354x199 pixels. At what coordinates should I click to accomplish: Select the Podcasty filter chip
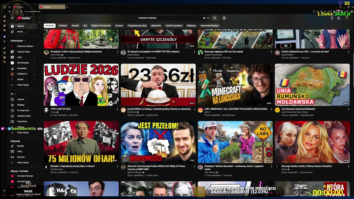pyautogui.click(x=63, y=26)
